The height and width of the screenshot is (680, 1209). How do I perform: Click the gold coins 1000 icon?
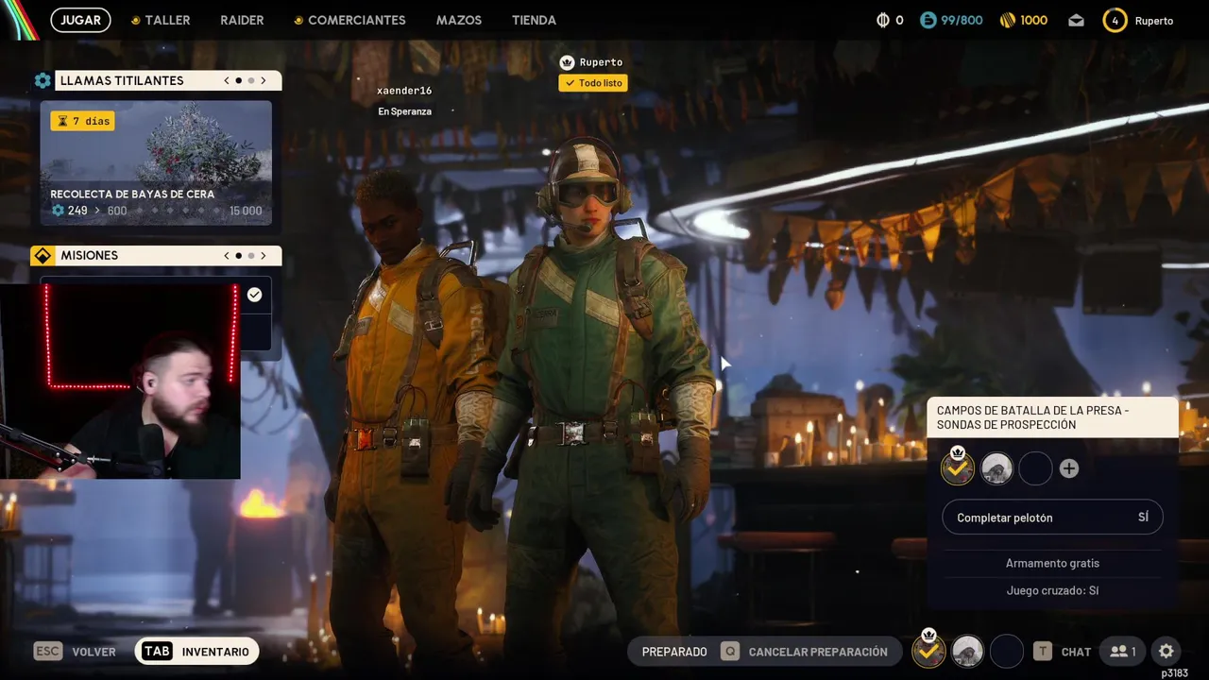point(1008,20)
